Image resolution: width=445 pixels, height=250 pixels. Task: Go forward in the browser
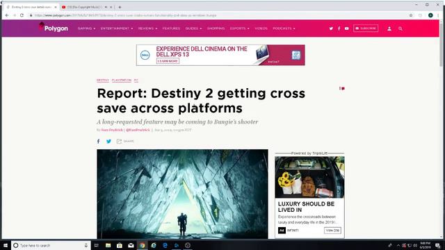tap(14, 15)
